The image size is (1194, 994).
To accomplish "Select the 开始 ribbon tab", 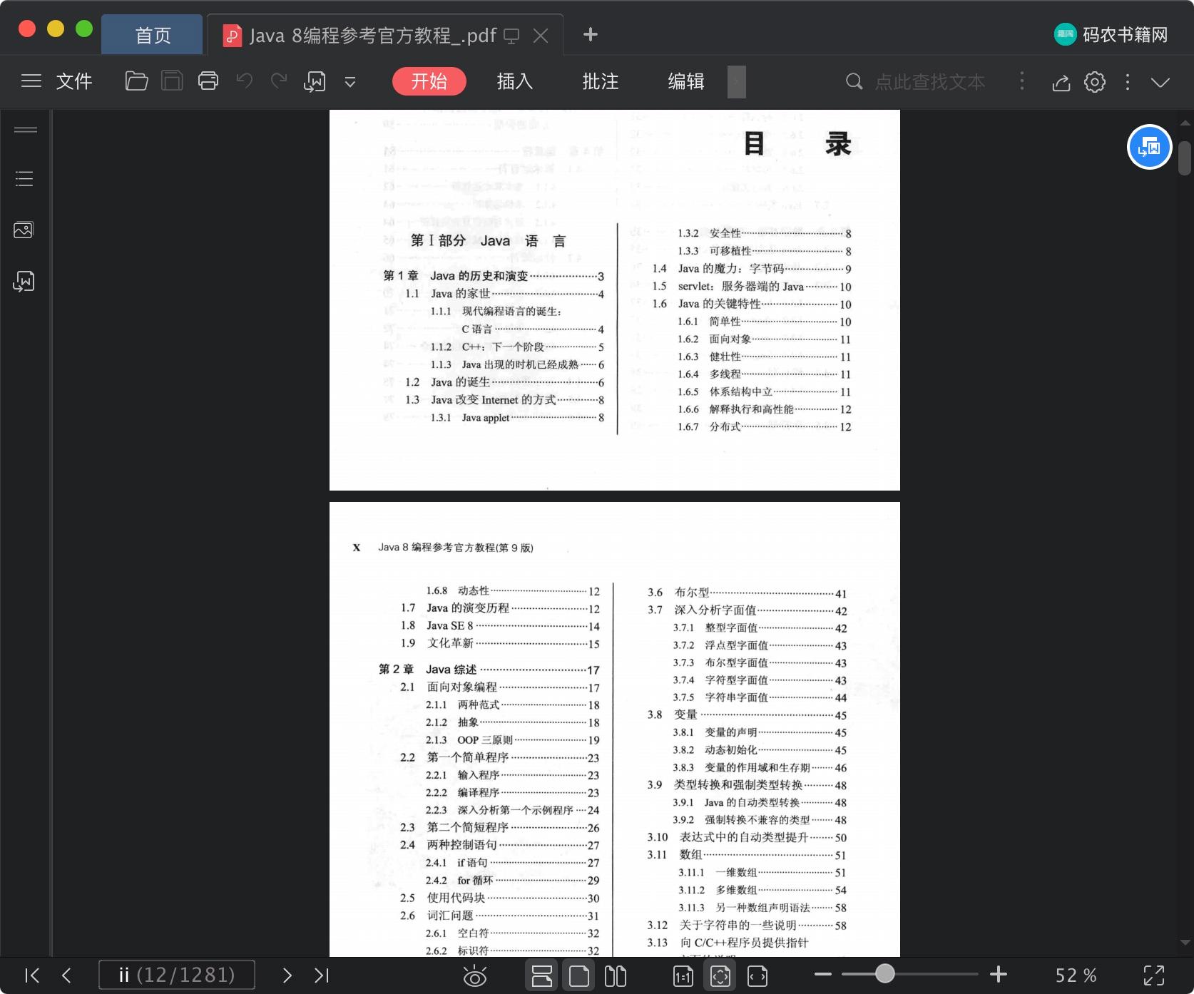I will pos(429,81).
